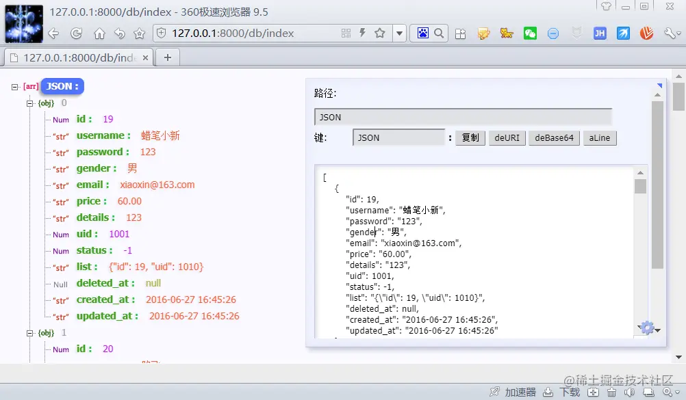
Task: Select the status: -1 tree row
Action: click(92, 250)
